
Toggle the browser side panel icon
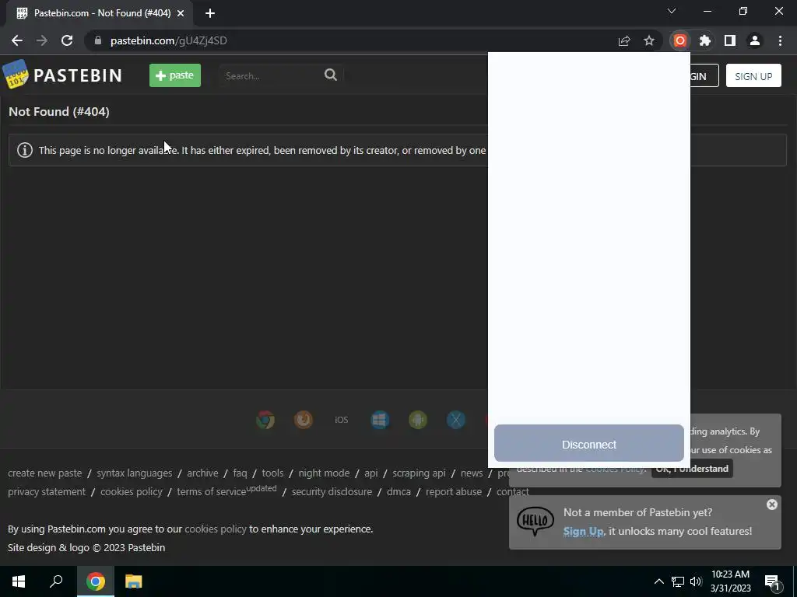[x=730, y=40]
